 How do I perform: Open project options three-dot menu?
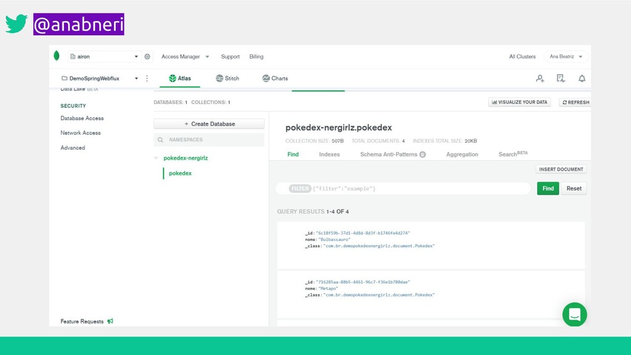tap(147, 78)
